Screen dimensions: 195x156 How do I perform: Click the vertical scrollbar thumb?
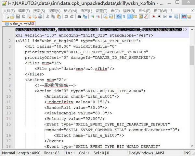(x=192, y=55)
